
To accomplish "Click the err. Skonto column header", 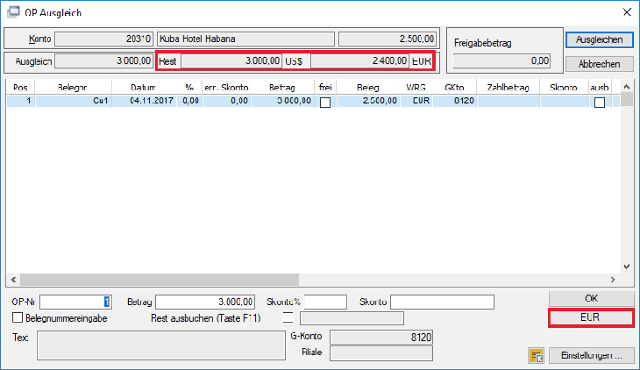I will click(226, 88).
